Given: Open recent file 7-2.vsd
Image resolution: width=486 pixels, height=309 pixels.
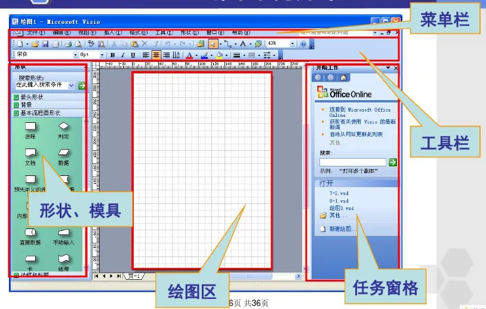Looking at the screenshot, I should click(x=339, y=193).
